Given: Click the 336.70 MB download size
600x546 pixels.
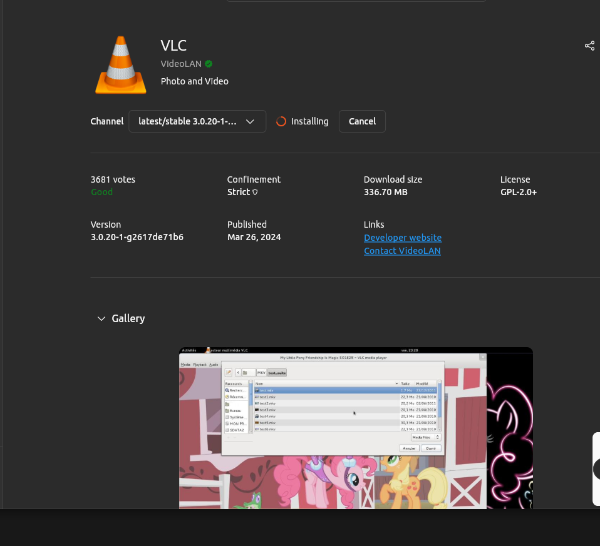Looking at the screenshot, I should click(385, 192).
